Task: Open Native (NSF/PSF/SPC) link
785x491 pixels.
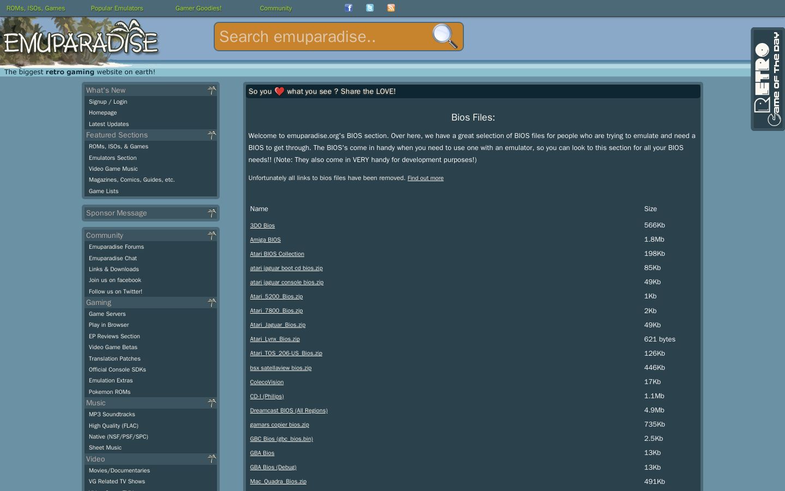Action: tap(118, 436)
